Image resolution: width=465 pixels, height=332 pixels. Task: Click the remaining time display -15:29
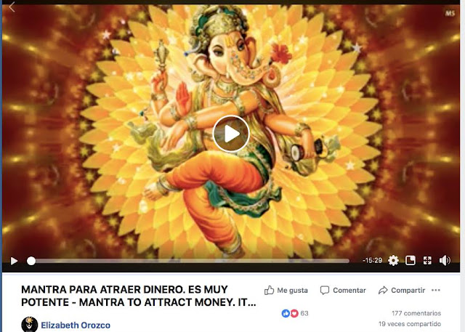point(372,261)
